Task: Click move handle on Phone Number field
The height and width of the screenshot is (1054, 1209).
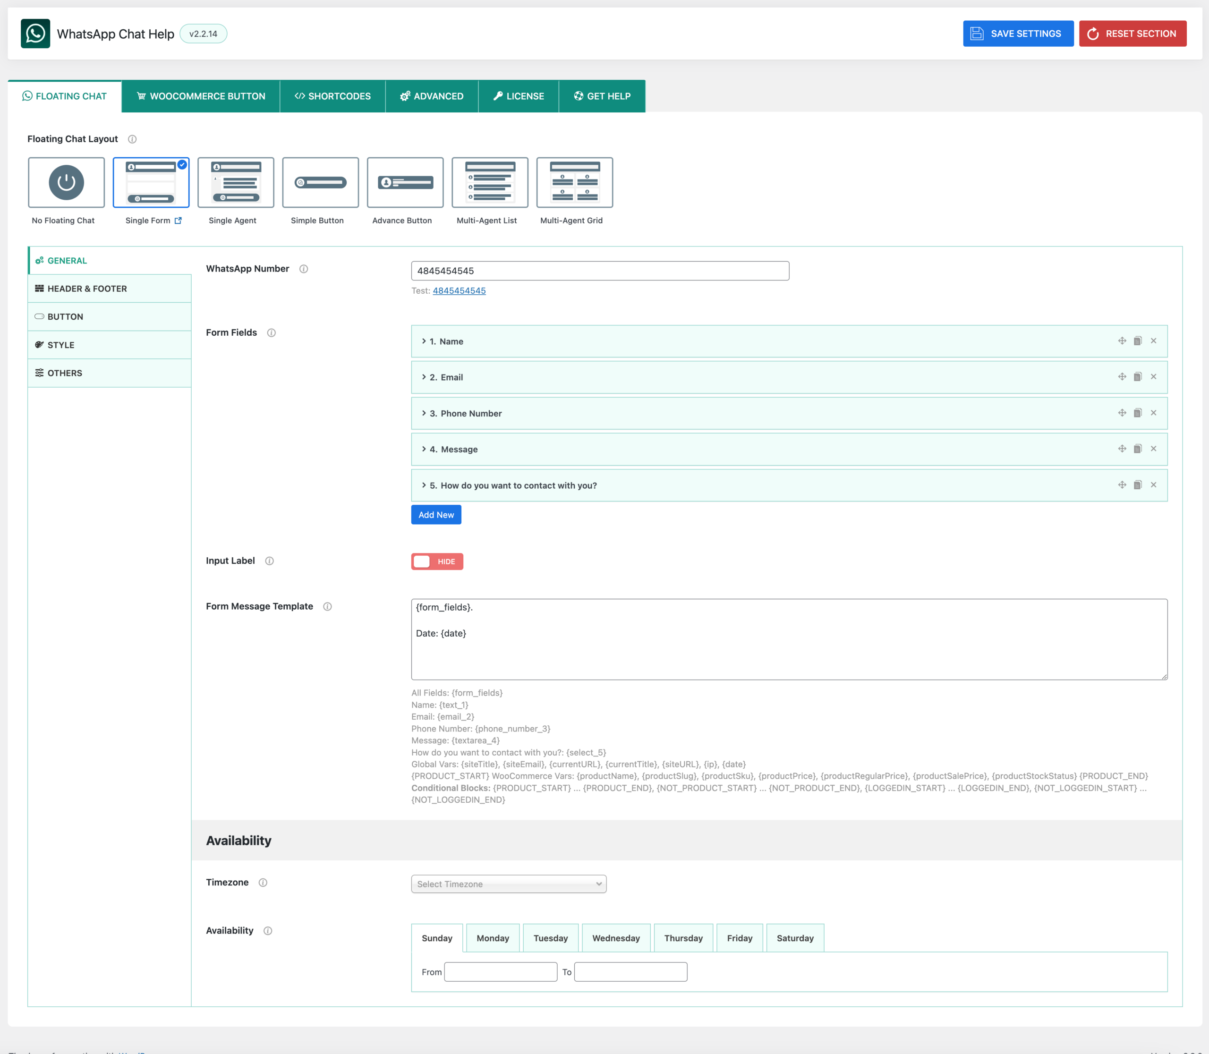Action: pyautogui.click(x=1122, y=413)
